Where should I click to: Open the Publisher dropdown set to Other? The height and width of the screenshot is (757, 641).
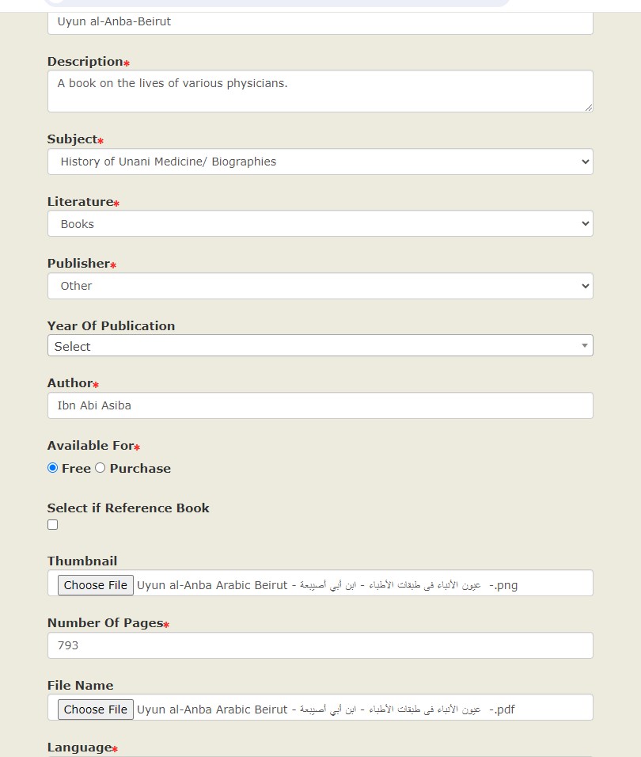[320, 286]
